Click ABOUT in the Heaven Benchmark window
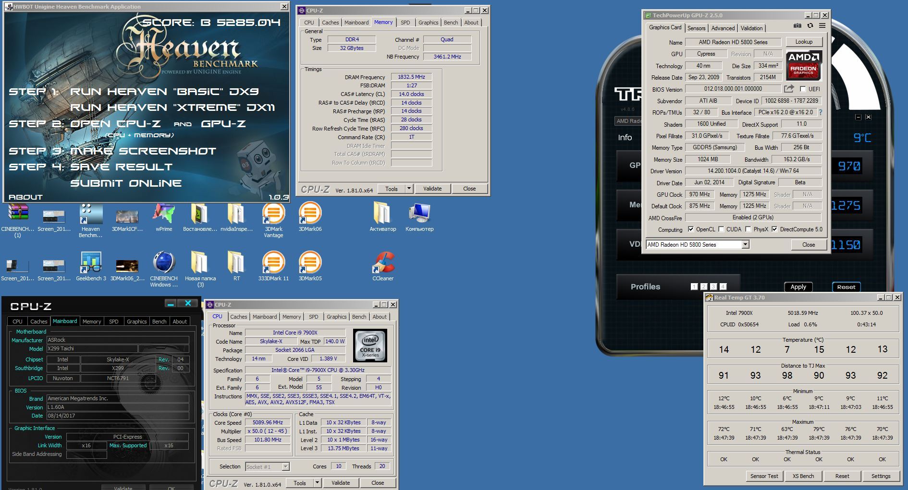This screenshot has width=908, height=490. pos(25,197)
